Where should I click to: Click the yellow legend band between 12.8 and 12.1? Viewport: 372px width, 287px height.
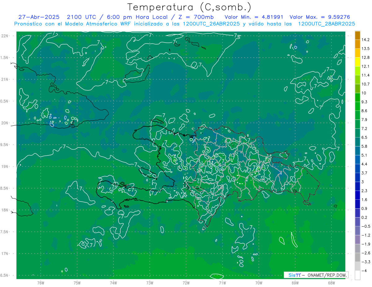[357, 62]
